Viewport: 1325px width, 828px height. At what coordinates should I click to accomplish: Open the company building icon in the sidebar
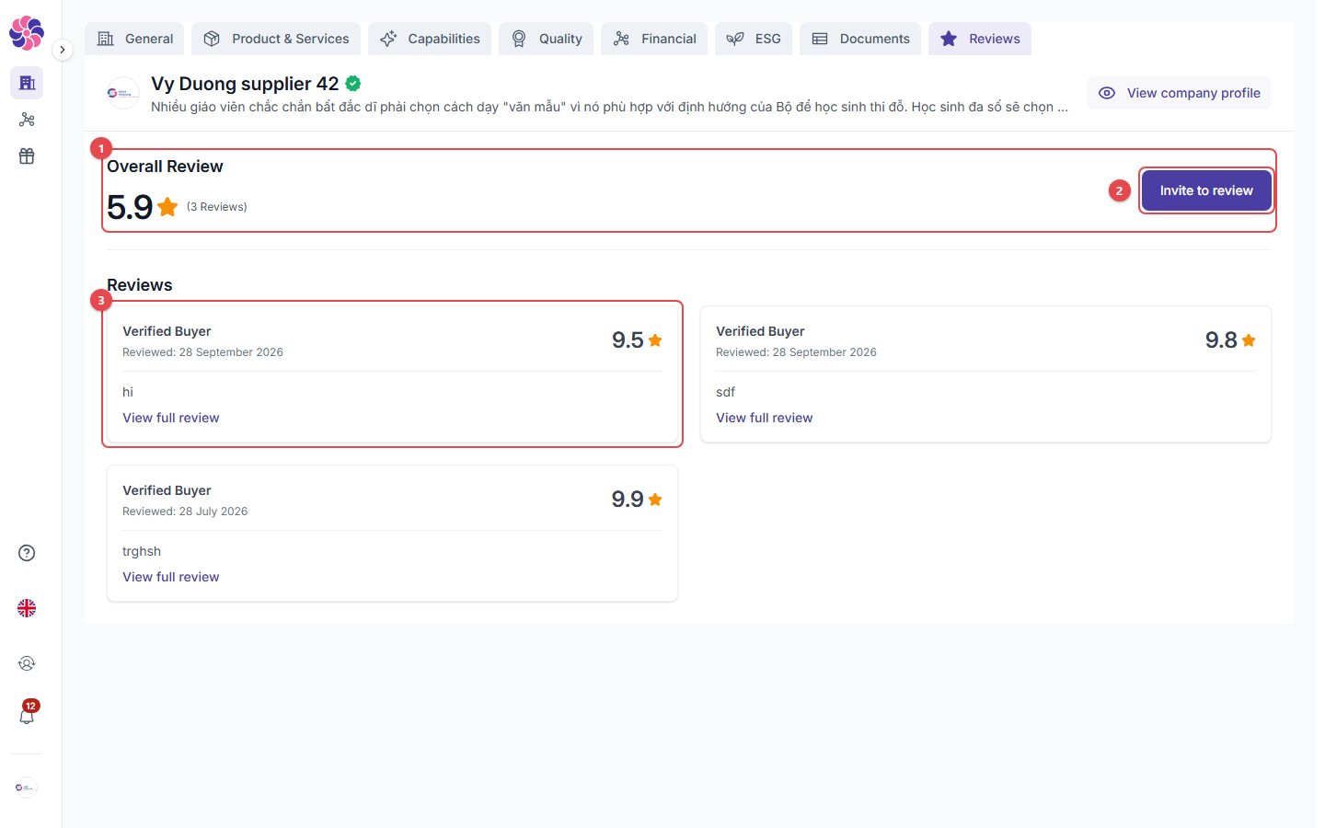27,83
